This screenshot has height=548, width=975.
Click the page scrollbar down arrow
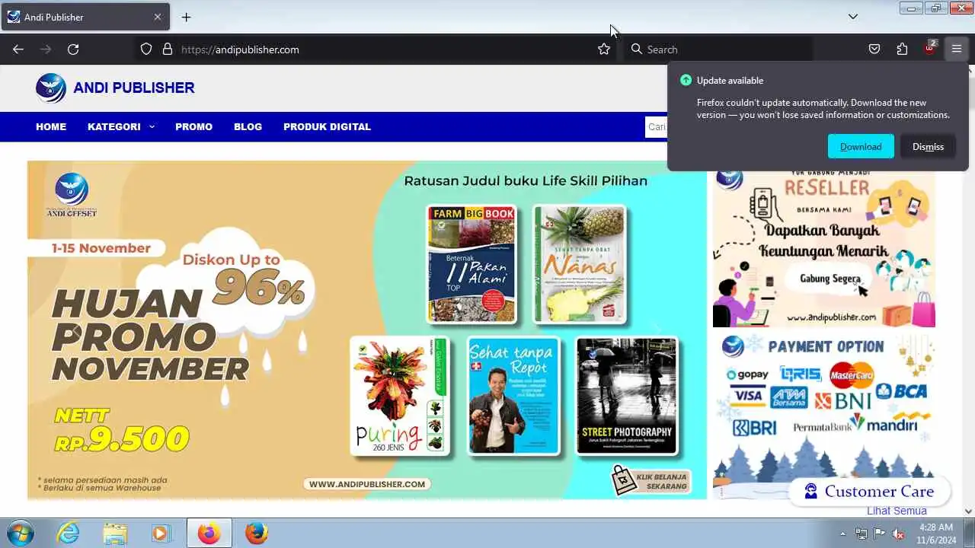point(969,511)
